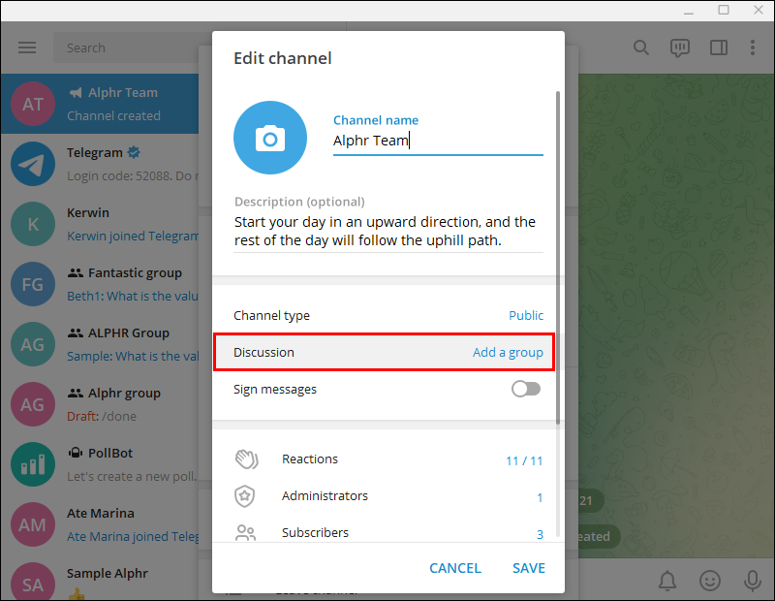Click the Description text field

(x=388, y=231)
